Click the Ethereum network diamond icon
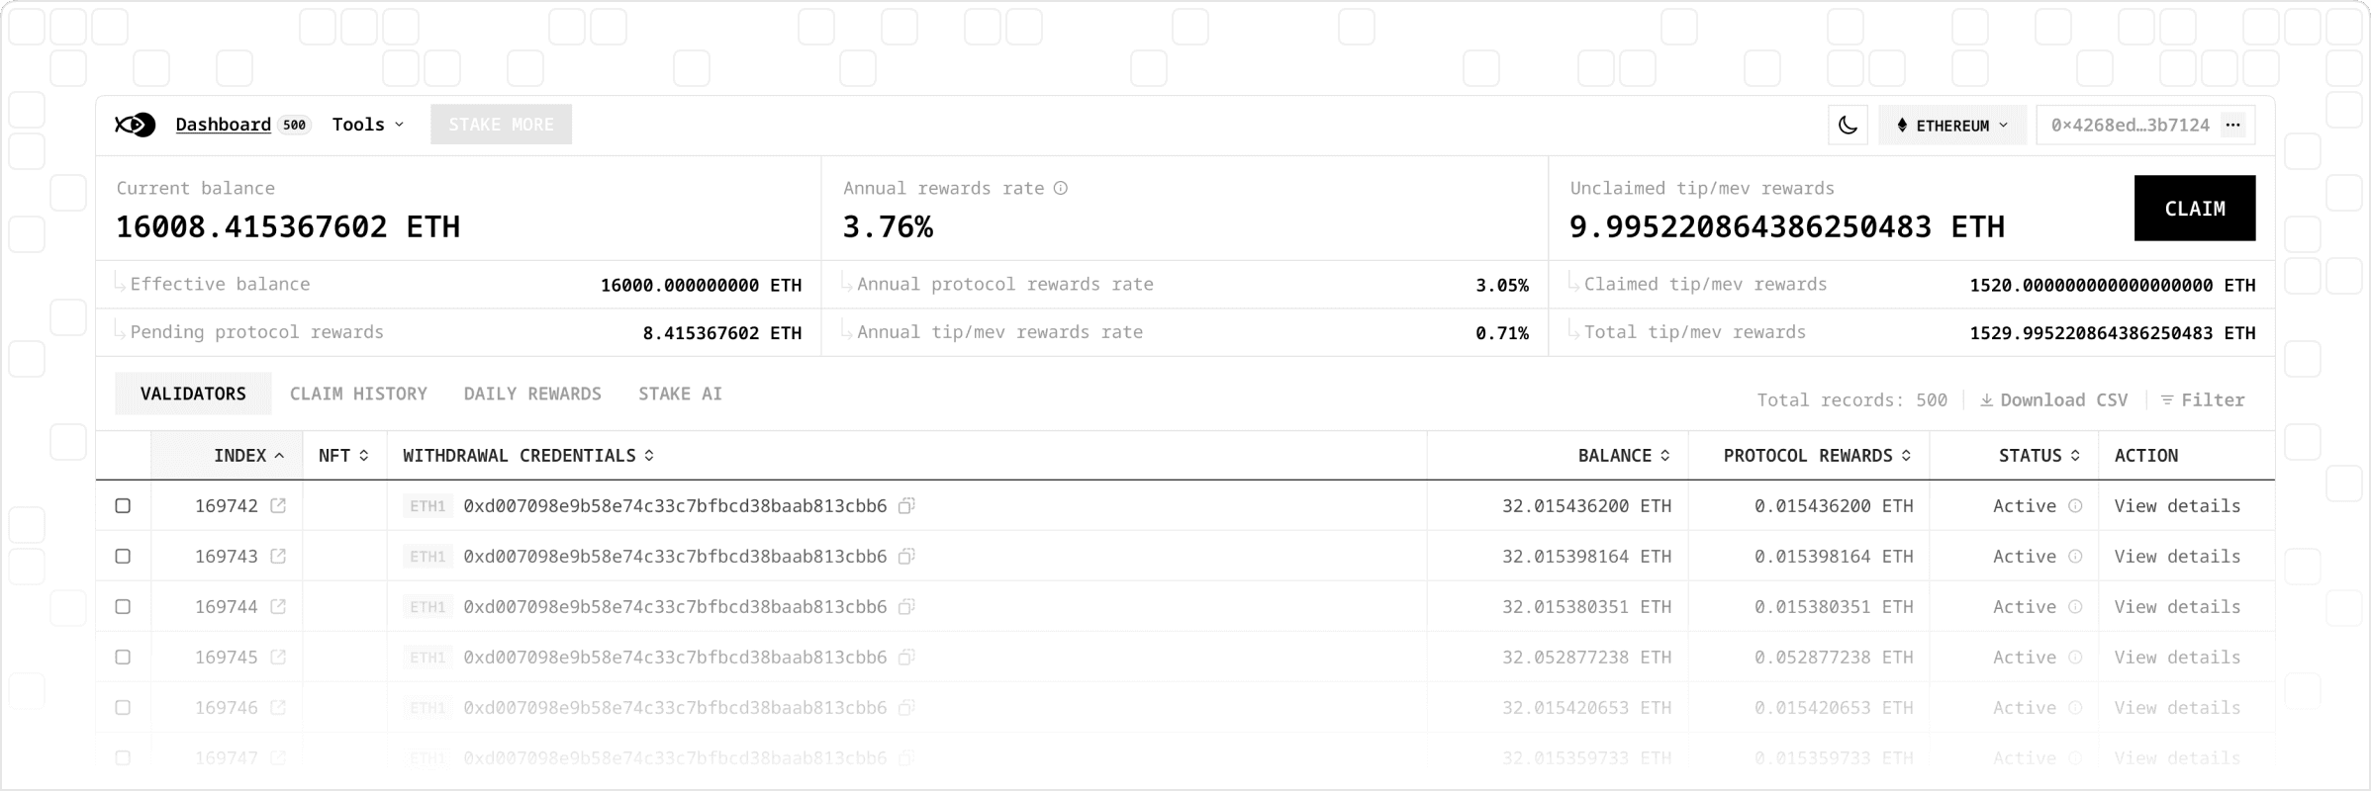The width and height of the screenshot is (2371, 791). (1902, 125)
